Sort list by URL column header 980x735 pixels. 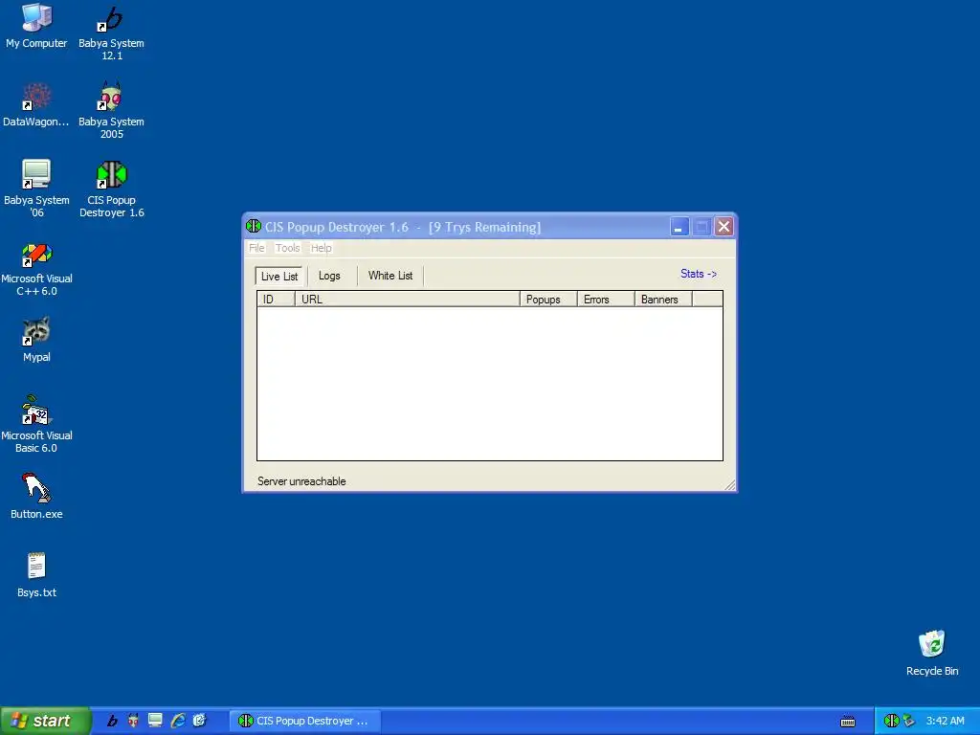(x=407, y=300)
